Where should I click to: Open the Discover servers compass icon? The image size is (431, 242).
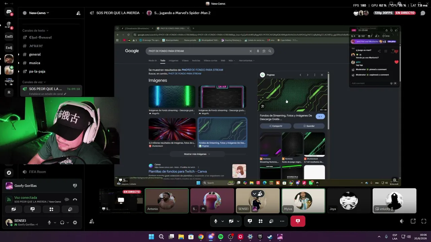[x=9, y=173]
